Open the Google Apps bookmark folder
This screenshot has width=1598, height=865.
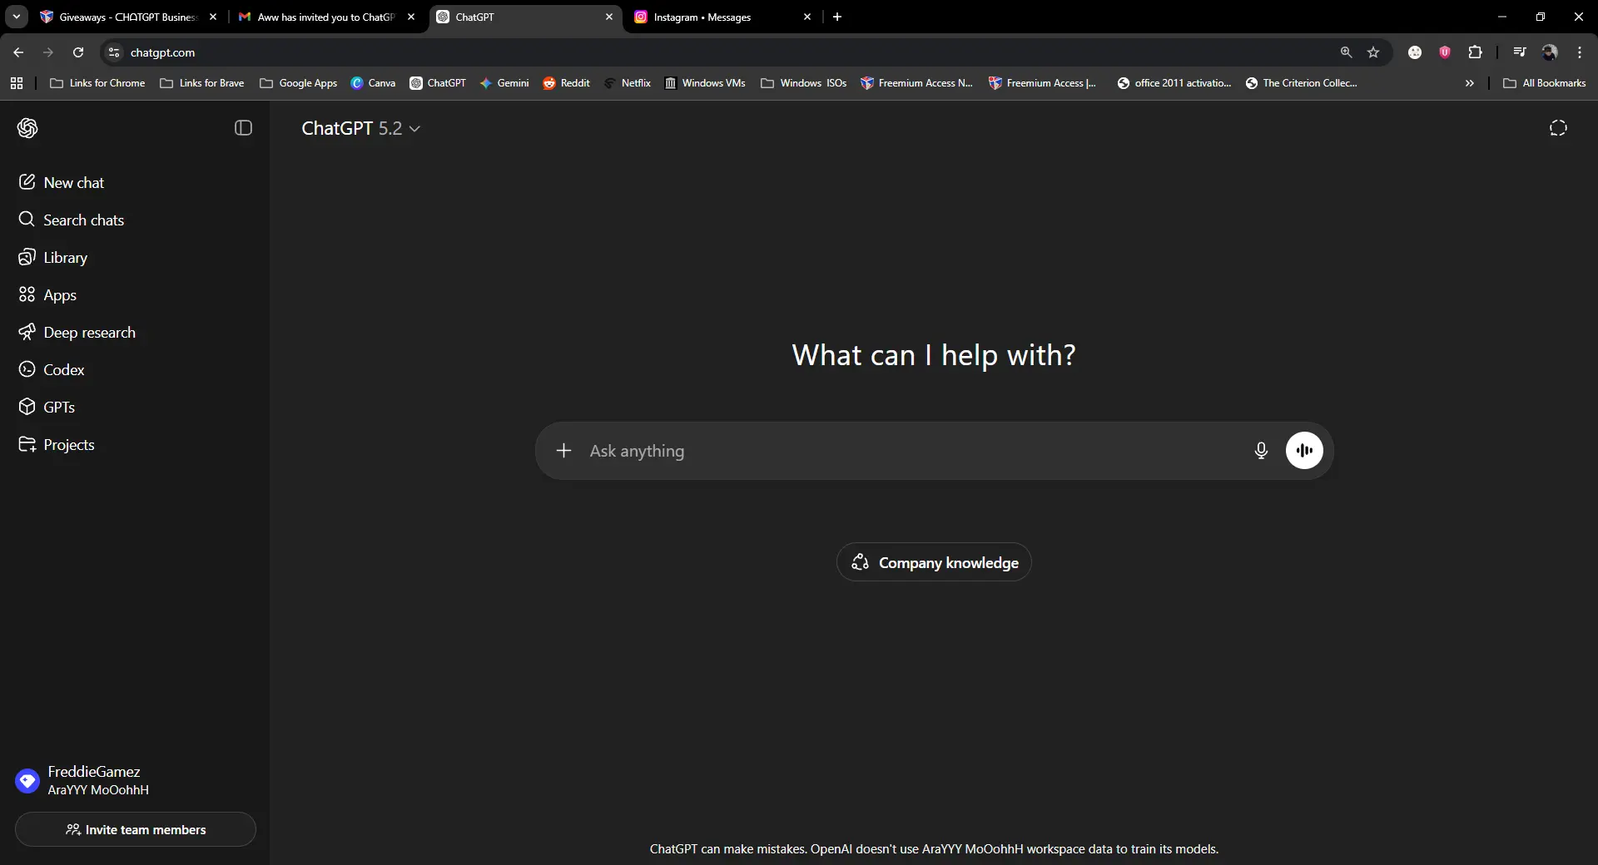coord(298,83)
